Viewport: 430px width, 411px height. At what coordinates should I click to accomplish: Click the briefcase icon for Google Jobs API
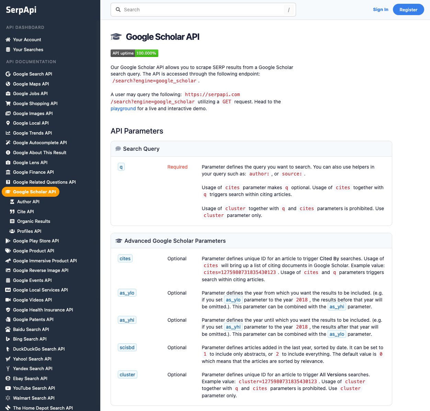(8, 93)
